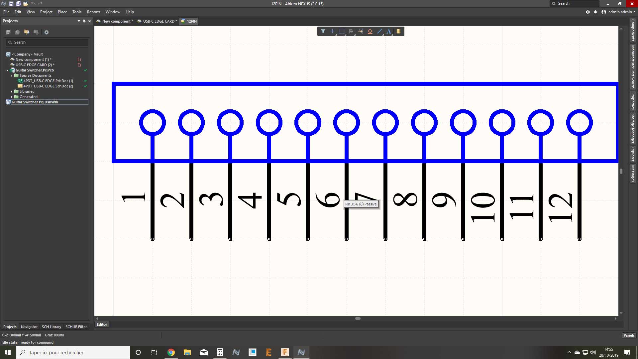Image resolution: width=638 pixels, height=359 pixels.
Task: Select the Place Text String tool
Action: click(x=389, y=31)
